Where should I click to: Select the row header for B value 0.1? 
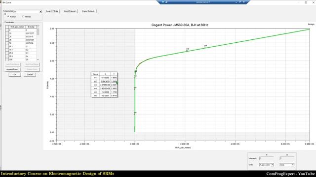[x=7, y=46]
